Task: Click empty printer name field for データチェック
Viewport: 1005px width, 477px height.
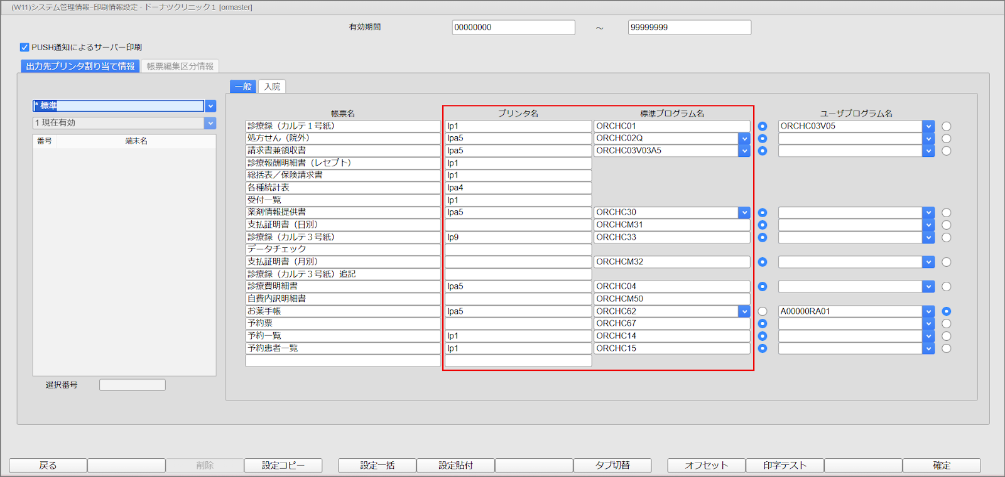Action: tap(518, 249)
